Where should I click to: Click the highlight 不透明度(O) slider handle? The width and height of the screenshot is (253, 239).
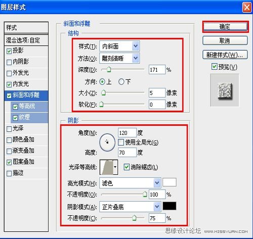click(145, 194)
